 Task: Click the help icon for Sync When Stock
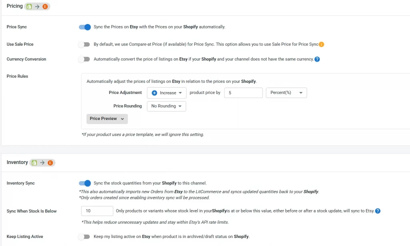point(378,211)
